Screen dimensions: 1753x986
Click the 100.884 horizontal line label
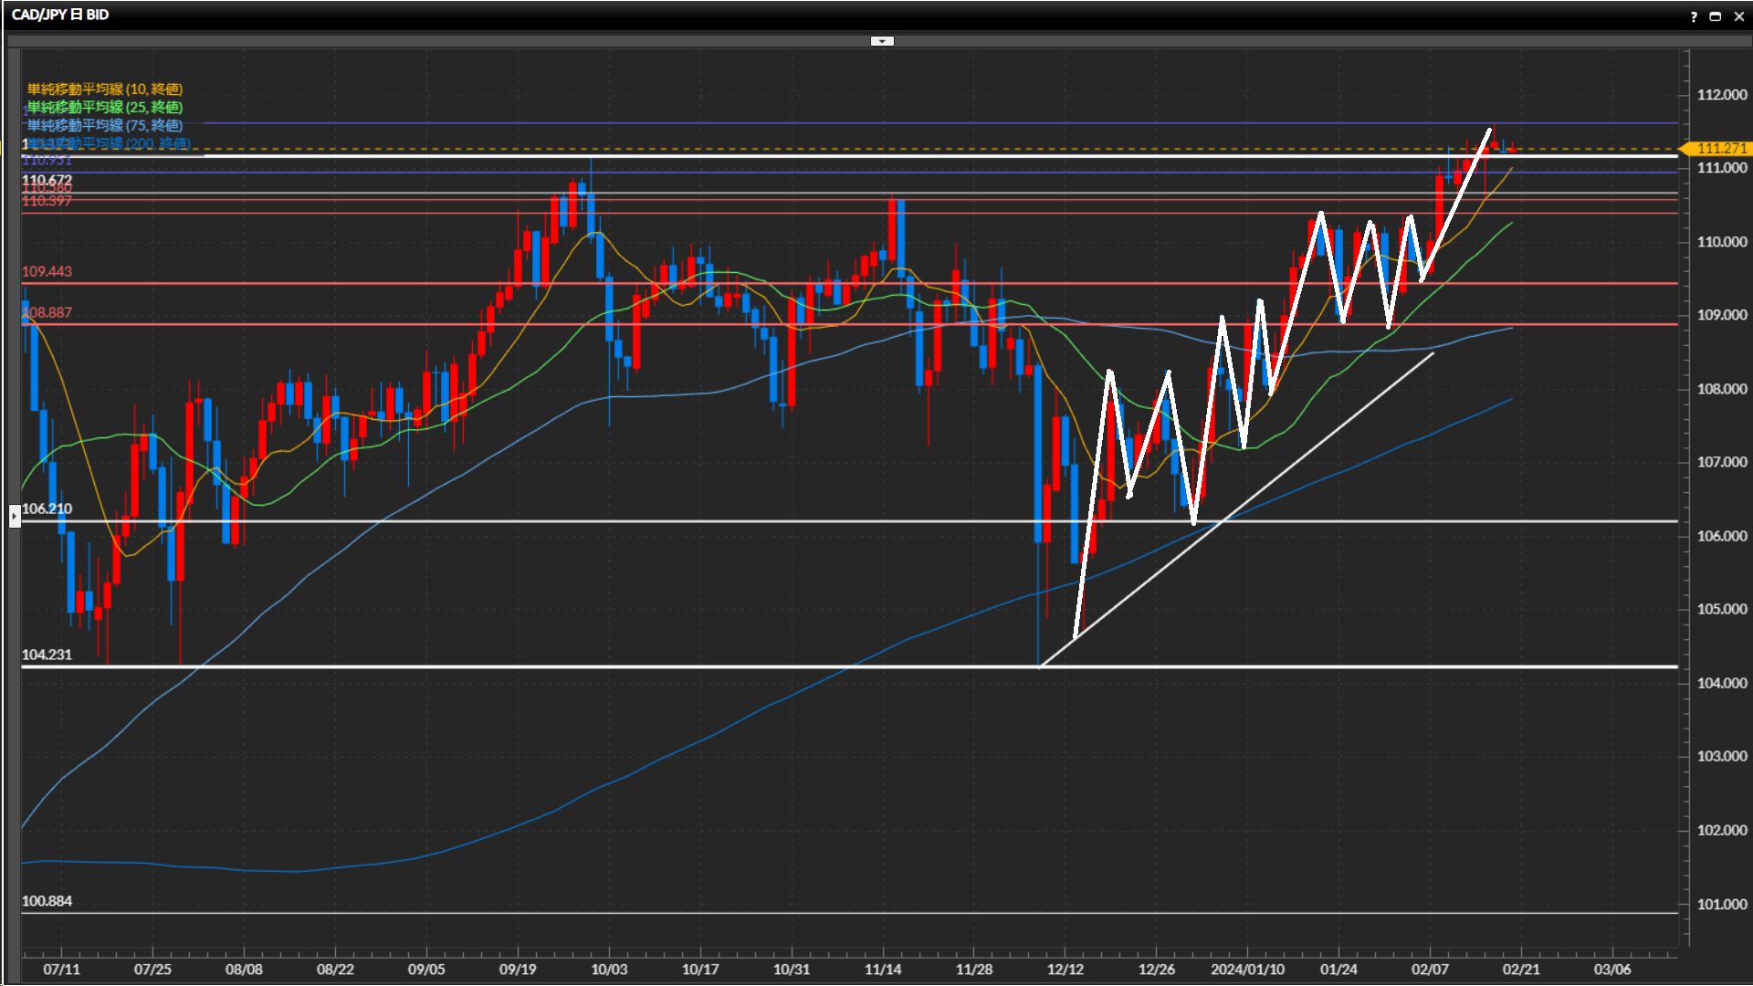tap(47, 901)
